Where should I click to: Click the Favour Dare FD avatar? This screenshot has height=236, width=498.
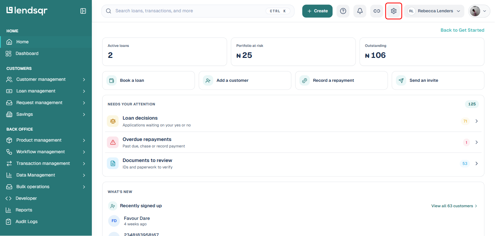coord(114,221)
